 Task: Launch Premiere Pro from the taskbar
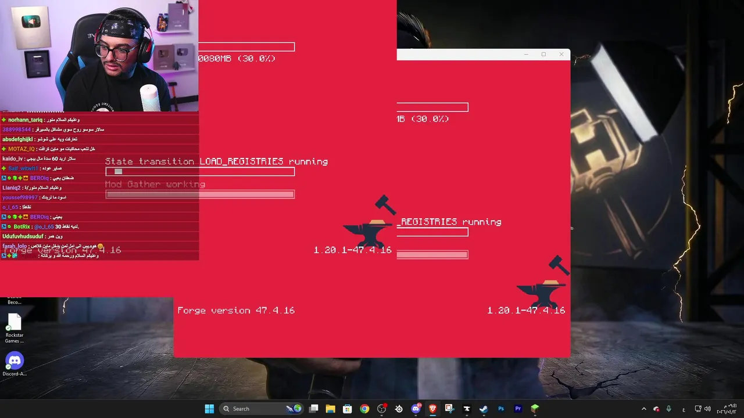click(x=517, y=409)
